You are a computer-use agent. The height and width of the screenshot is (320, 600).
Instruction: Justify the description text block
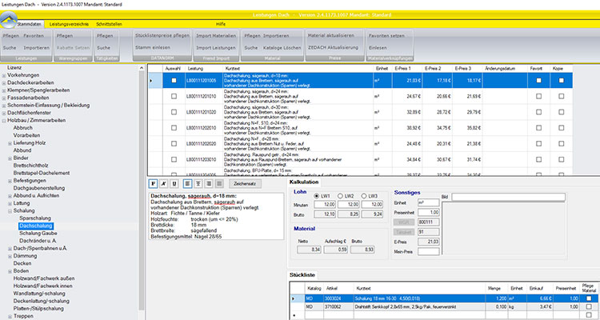(218, 183)
